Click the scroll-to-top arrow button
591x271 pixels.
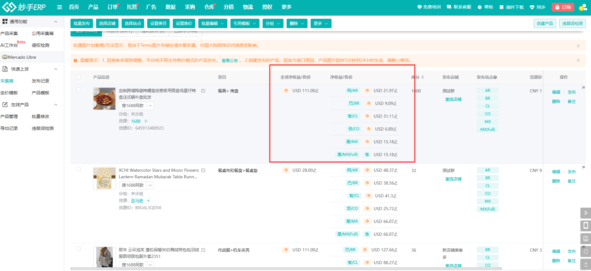(585, 264)
